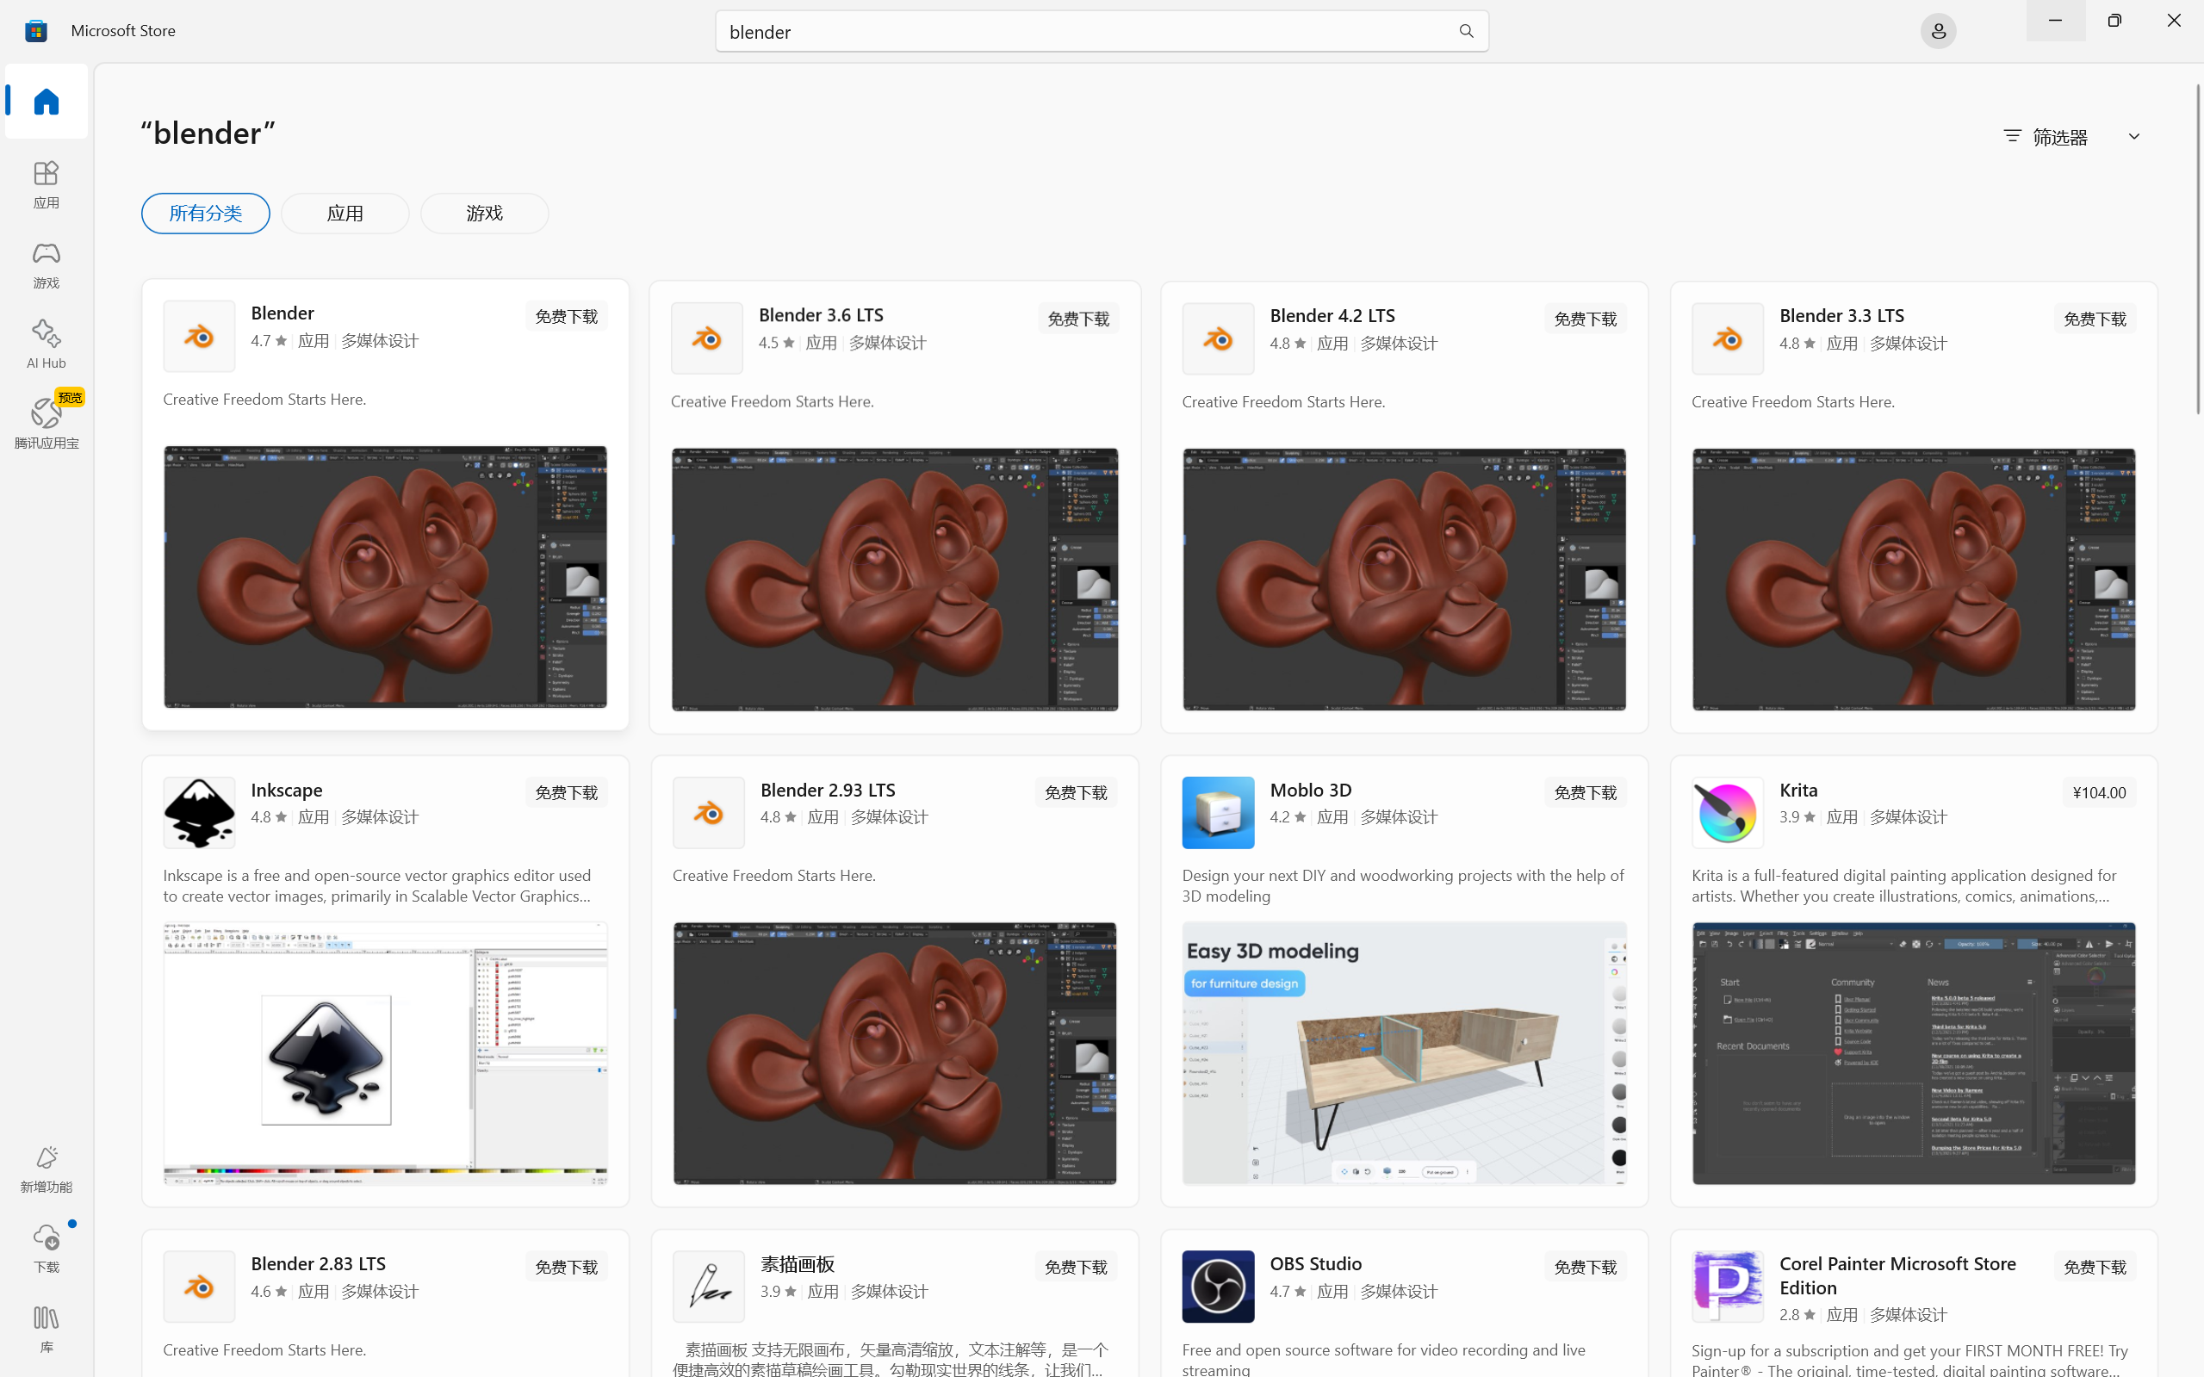Select the Games filter pill
The height and width of the screenshot is (1377, 2204).
483,213
